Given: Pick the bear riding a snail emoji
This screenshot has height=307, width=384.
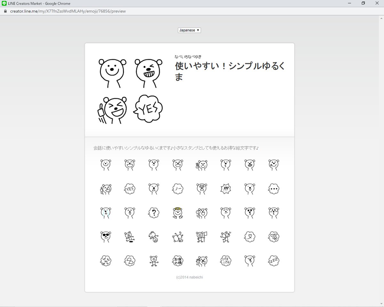Looking at the screenshot, I should 154,237.
